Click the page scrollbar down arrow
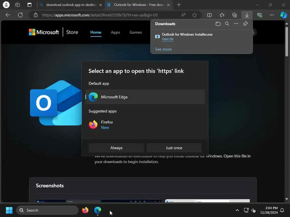Screen dimensions: 290x217 287,199
